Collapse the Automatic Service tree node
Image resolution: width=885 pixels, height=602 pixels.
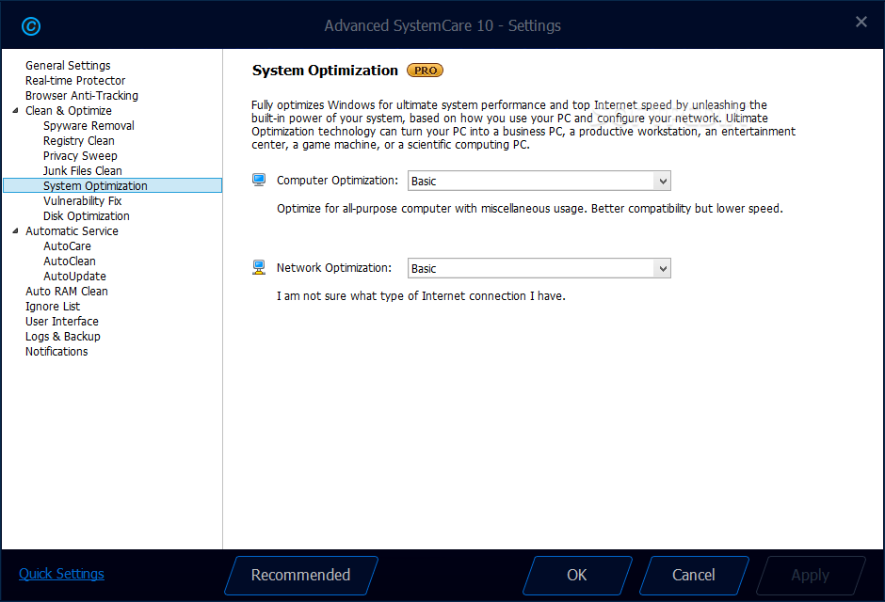click(15, 231)
